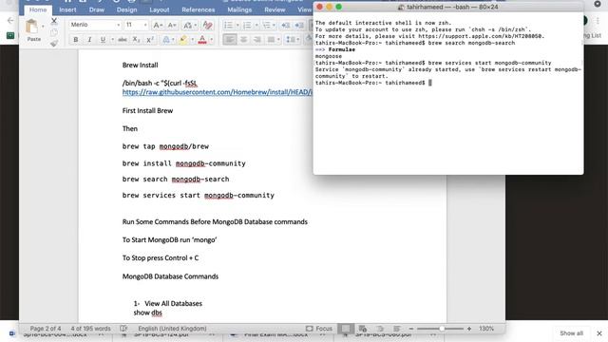608x342 pixels.
Task: Activate the Format Painter brush
Action: pos(54,44)
